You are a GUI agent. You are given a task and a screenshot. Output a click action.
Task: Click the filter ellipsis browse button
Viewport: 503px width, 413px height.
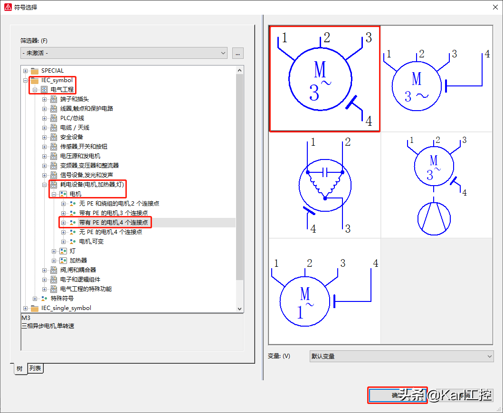(238, 53)
